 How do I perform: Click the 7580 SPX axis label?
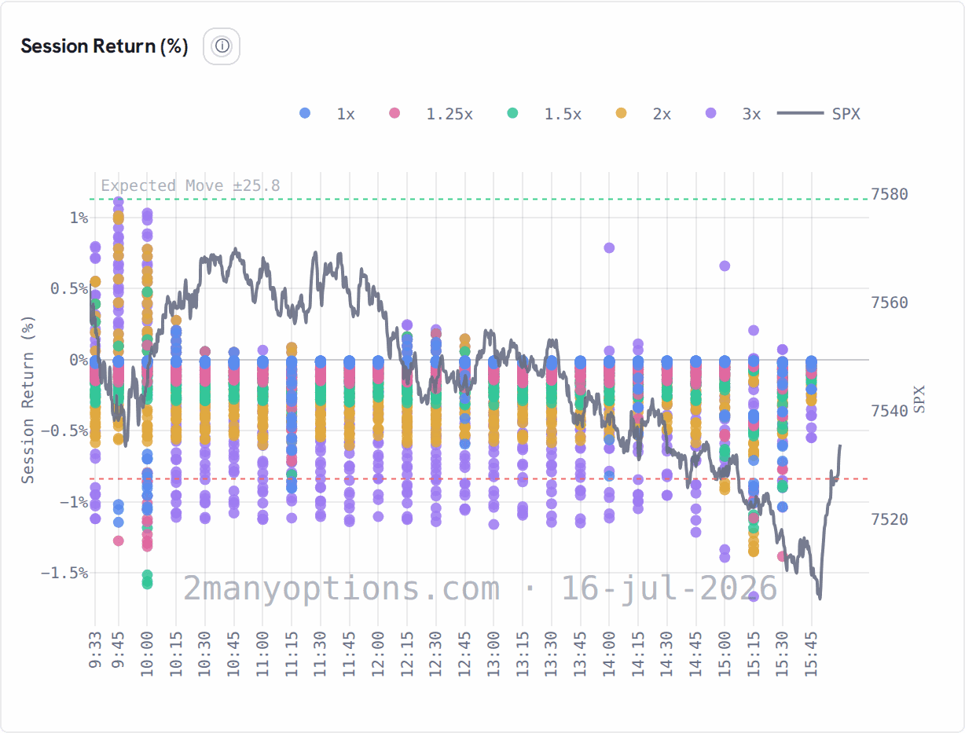(x=890, y=194)
